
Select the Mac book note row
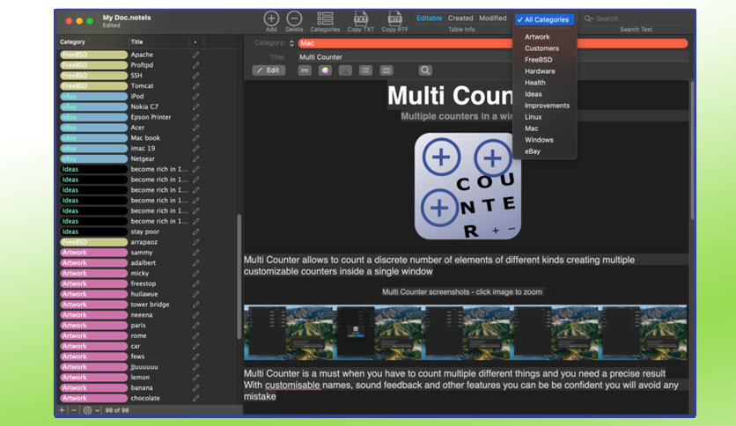click(x=148, y=138)
